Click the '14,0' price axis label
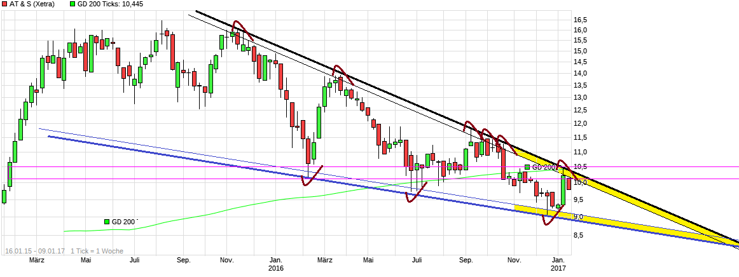 click(580, 74)
